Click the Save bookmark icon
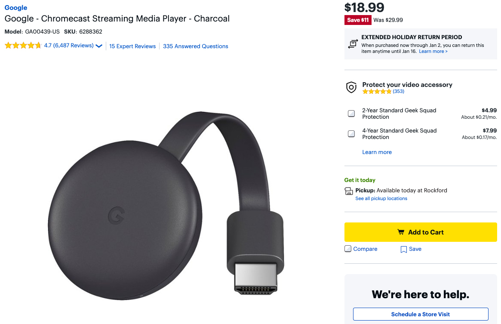Image resolution: width=501 pixels, height=324 pixels. tap(403, 250)
